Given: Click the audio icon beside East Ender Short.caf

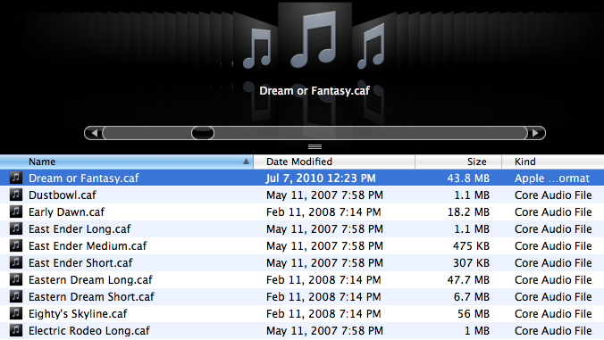Looking at the screenshot, I should pos(16,262).
